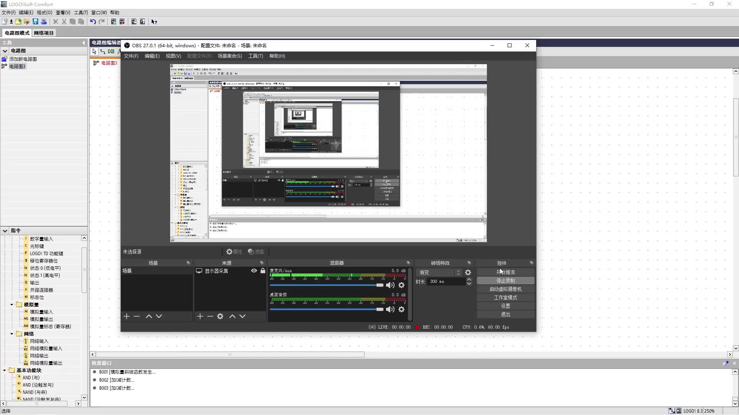739x415 pixels.
Task: Collapse the 指令 section chevron
Action: [x=5, y=231]
